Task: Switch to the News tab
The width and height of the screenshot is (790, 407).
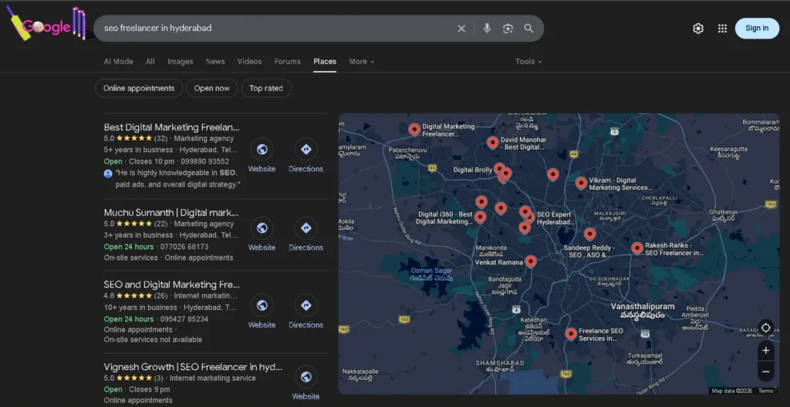Action: pyautogui.click(x=215, y=62)
